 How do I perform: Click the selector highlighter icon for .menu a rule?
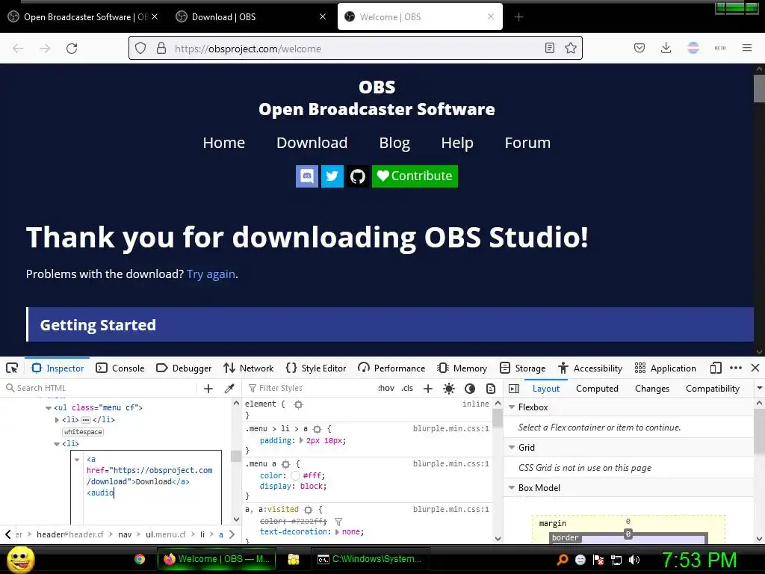tap(286, 463)
